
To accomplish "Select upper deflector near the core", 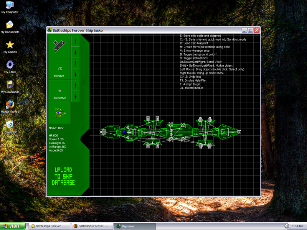I will coord(128,128).
